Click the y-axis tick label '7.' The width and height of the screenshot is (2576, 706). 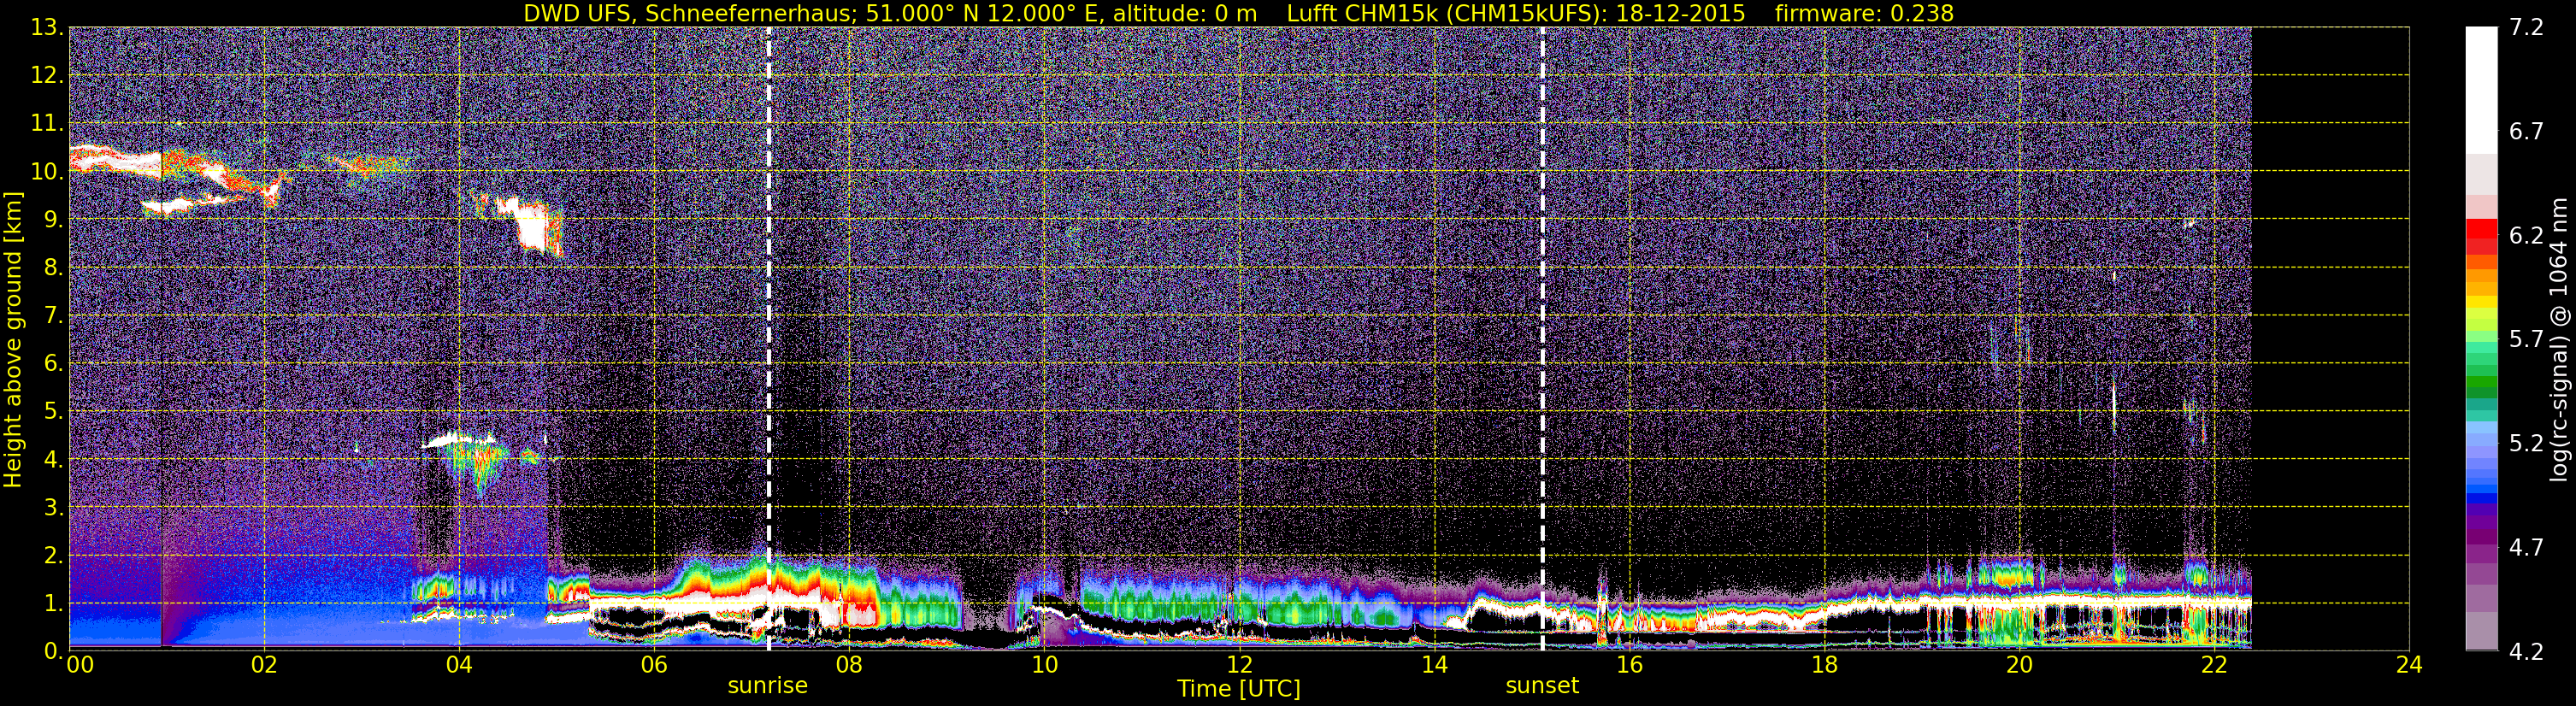point(53,316)
